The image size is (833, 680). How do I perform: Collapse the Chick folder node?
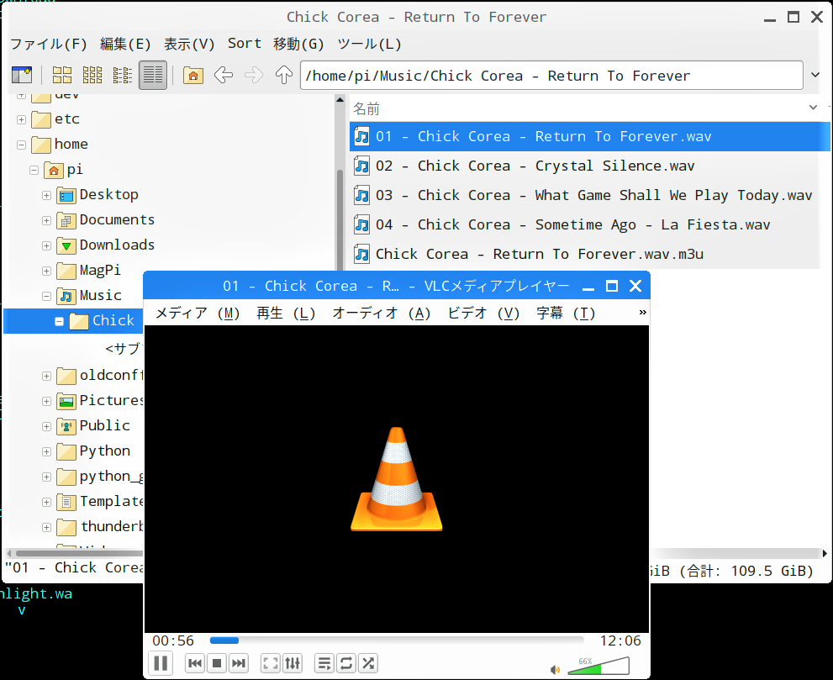click(59, 321)
